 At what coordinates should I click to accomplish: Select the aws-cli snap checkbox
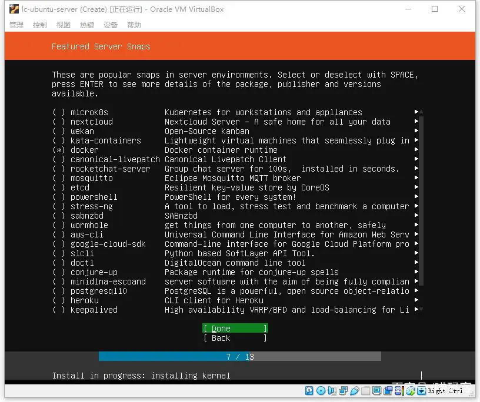coord(59,235)
